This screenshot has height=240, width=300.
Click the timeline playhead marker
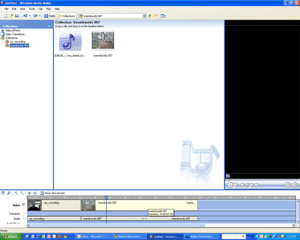[x=106, y=197]
